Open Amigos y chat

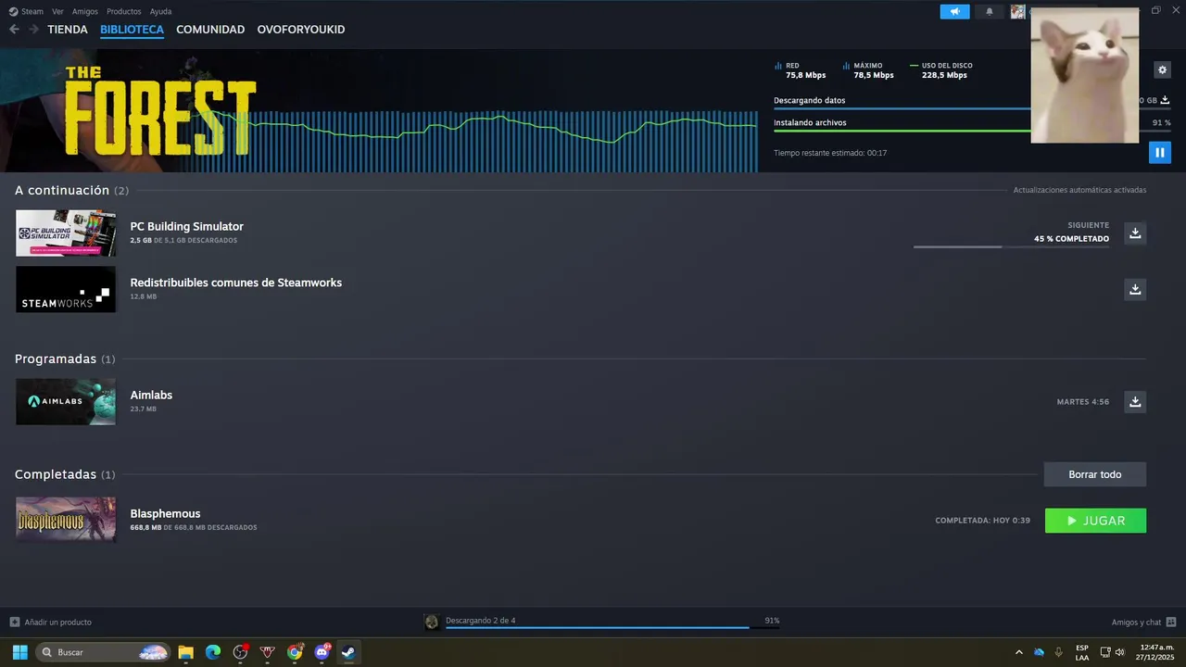[x=1136, y=622]
